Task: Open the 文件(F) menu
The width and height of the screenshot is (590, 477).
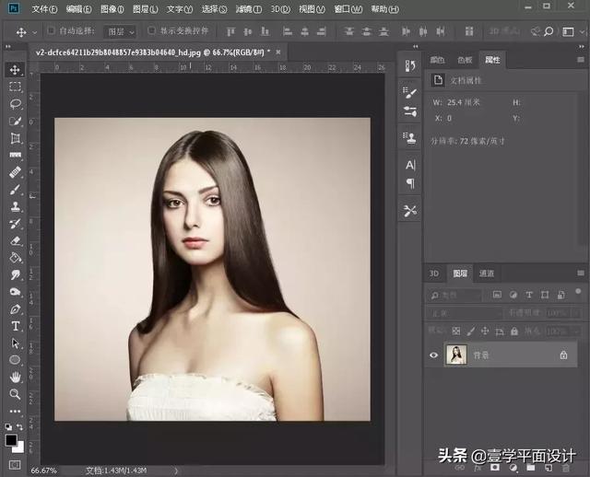Action: 44,9
